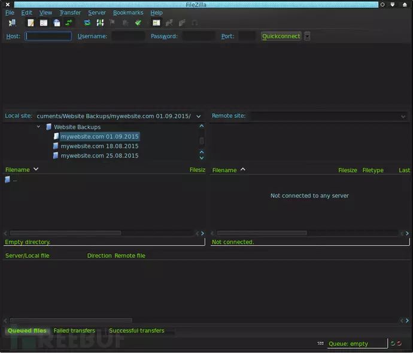Expand the Remote site path dropdown
Image resolution: width=413 pixels, height=353 pixels.
[403, 116]
